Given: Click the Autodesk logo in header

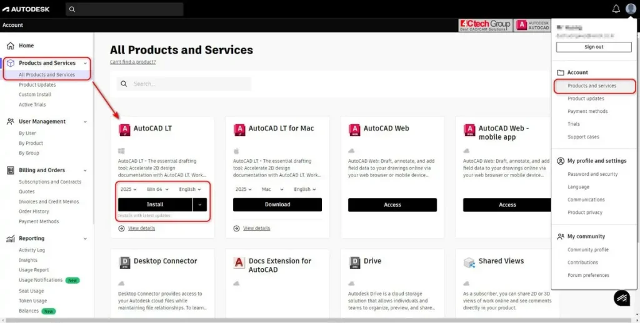Looking at the screenshot, I should [26, 9].
